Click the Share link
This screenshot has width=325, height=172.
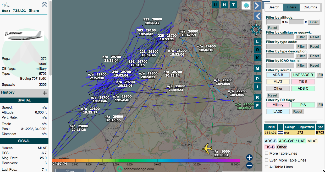tap(34, 11)
